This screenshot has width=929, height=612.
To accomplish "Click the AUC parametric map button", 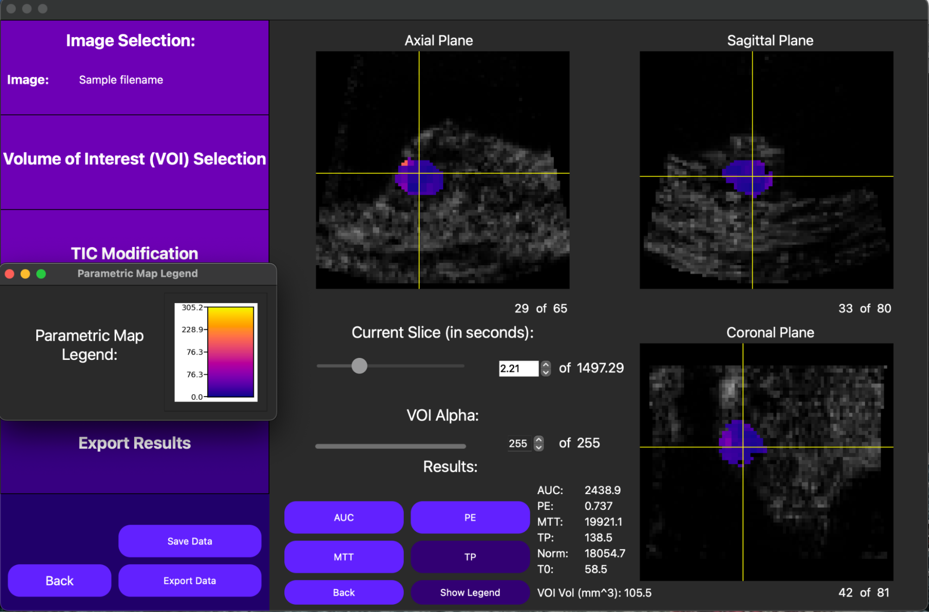I will (x=344, y=517).
